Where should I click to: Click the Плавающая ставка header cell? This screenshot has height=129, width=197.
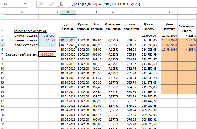187,27
